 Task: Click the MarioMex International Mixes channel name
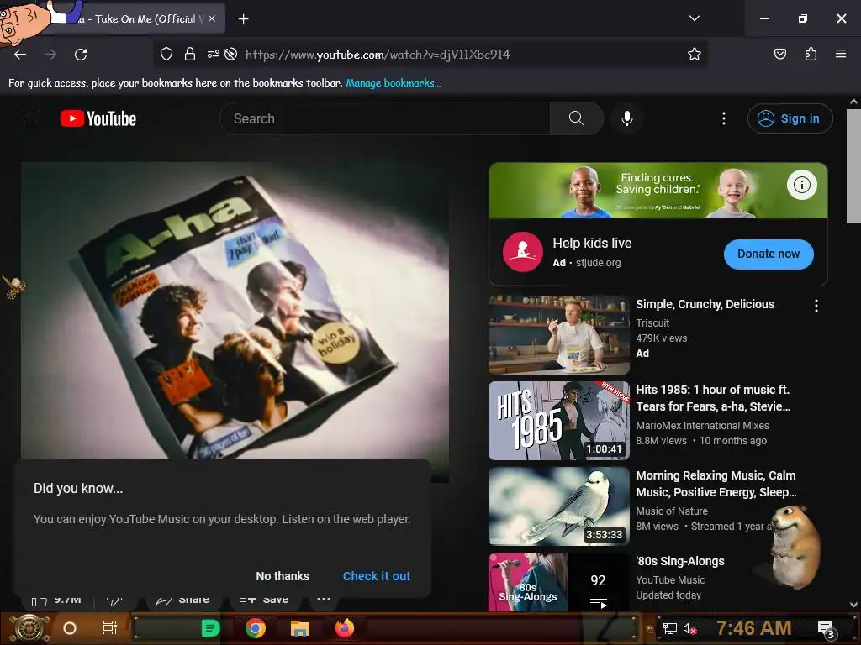[702, 426]
